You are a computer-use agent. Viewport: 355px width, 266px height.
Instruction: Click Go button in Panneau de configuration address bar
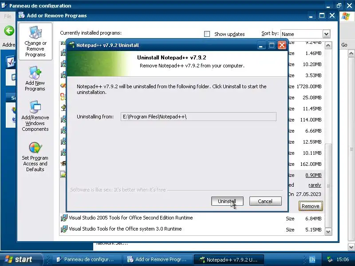344,45
